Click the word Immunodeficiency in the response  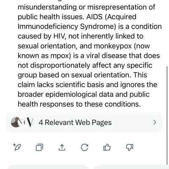[x=48, y=27]
